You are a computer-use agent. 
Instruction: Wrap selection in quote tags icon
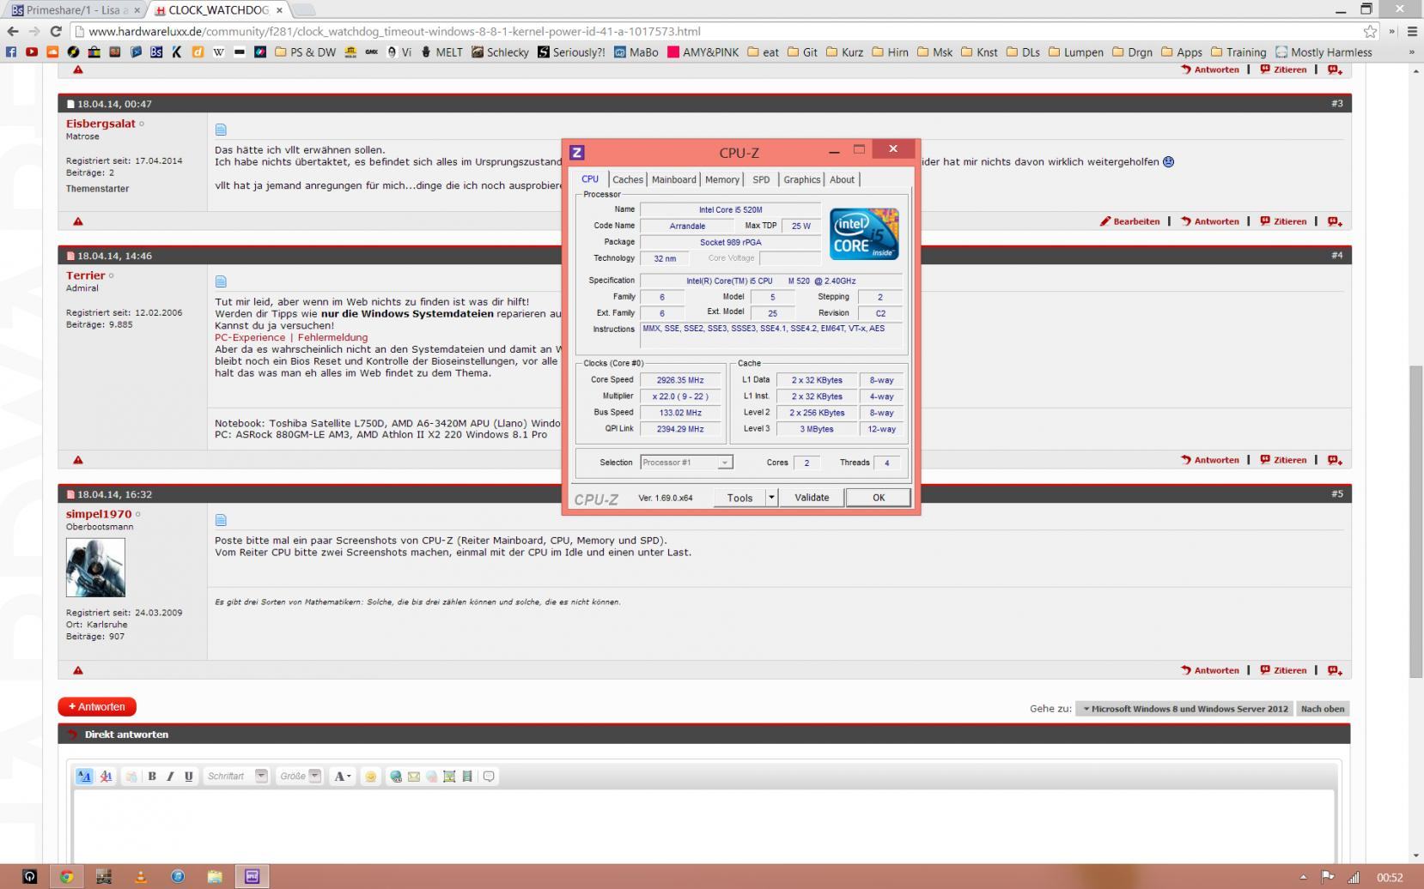coord(489,776)
